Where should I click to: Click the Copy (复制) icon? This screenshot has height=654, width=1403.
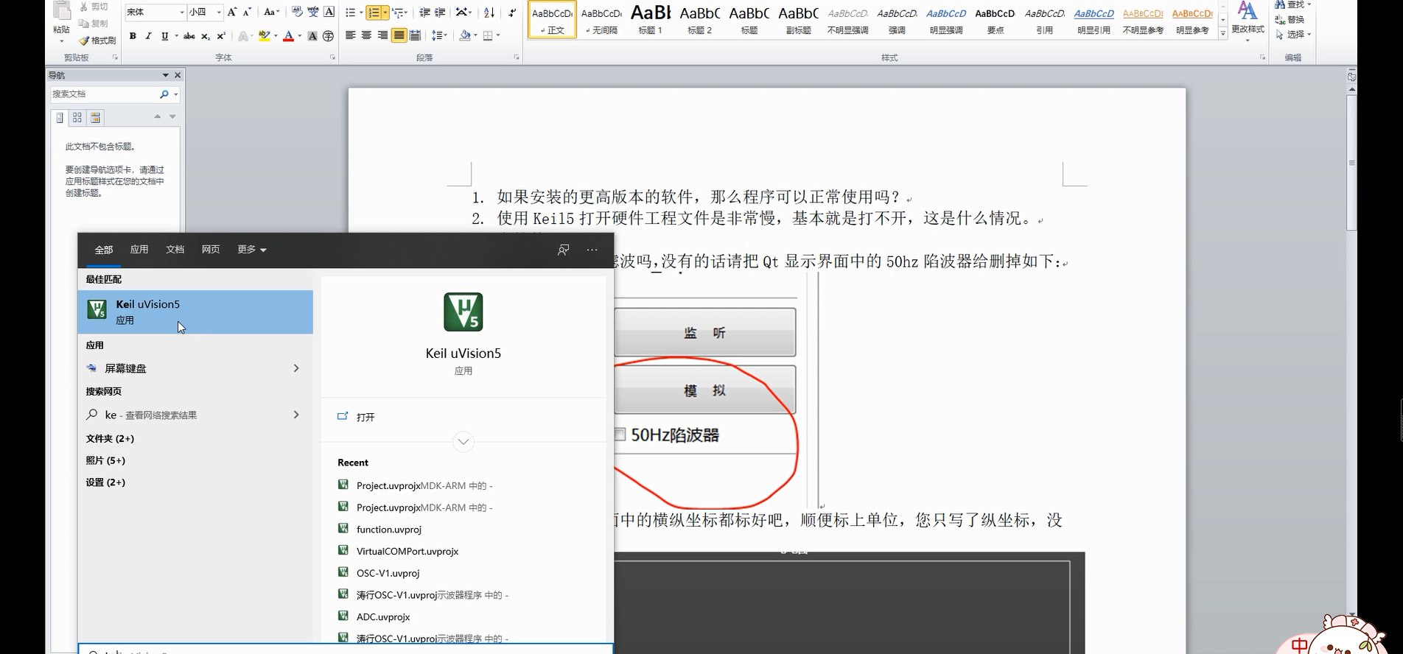[x=84, y=24]
